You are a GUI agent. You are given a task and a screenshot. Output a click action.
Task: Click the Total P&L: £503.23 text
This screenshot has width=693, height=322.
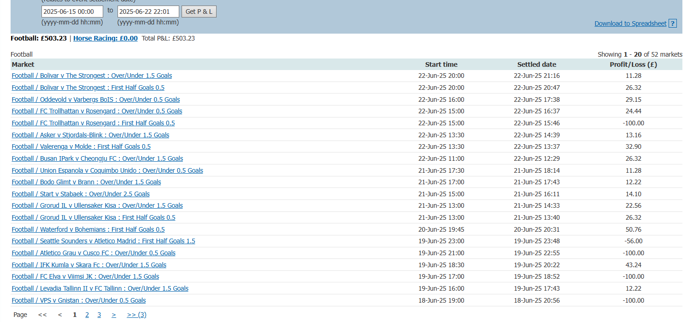(168, 38)
